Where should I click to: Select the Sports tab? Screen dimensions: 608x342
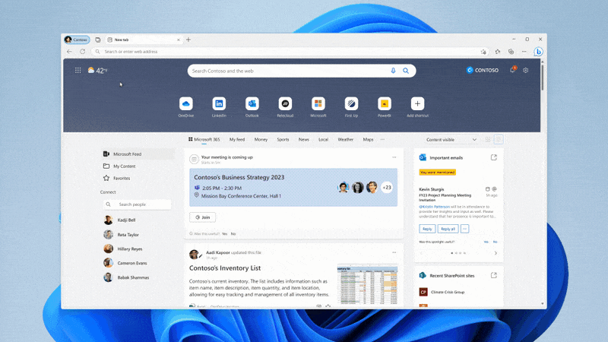click(x=283, y=140)
